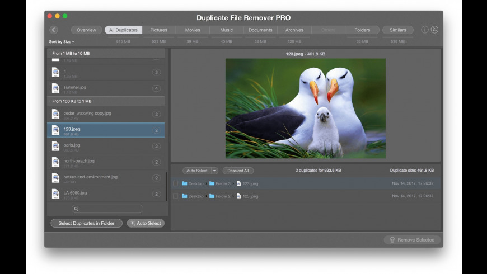Open the info icon in toolbar
Image resolution: width=487 pixels, height=274 pixels.
click(x=424, y=30)
